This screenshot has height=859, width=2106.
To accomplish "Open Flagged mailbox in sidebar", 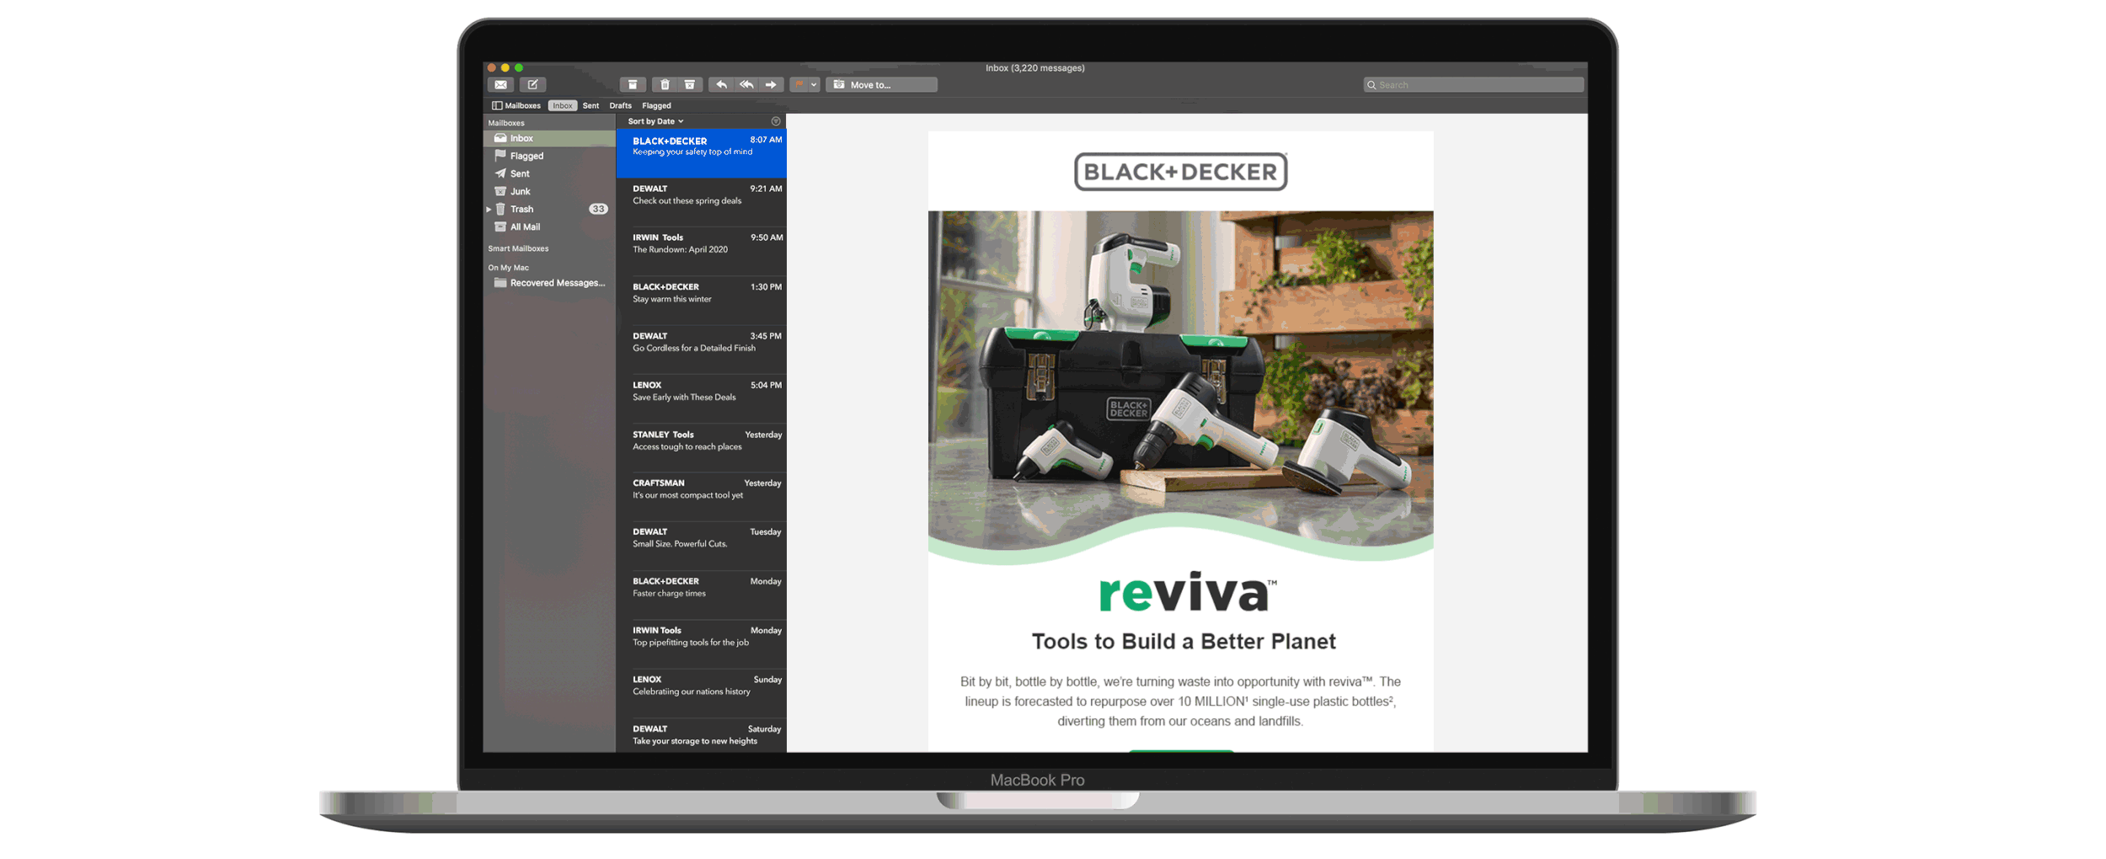I will coord(549,156).
